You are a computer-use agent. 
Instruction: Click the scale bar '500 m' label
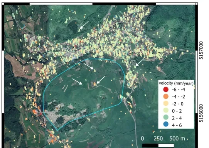pyautogui.click(x=177, y=138)
